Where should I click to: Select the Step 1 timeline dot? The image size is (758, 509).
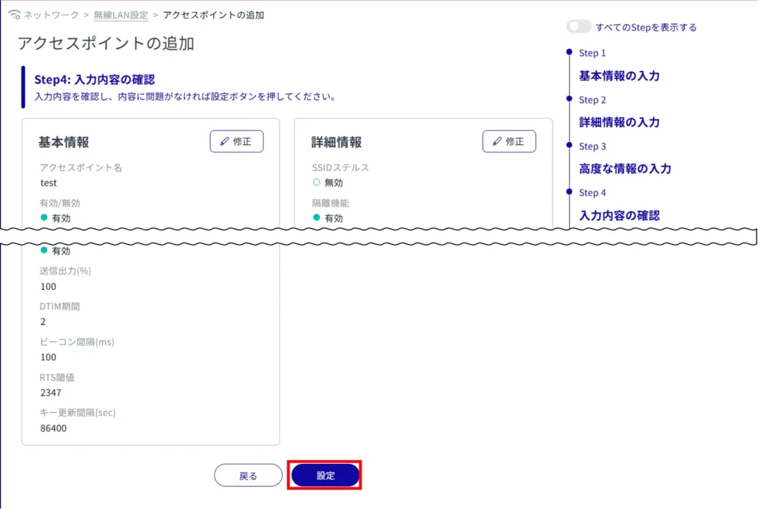click(x=568, y=53)
